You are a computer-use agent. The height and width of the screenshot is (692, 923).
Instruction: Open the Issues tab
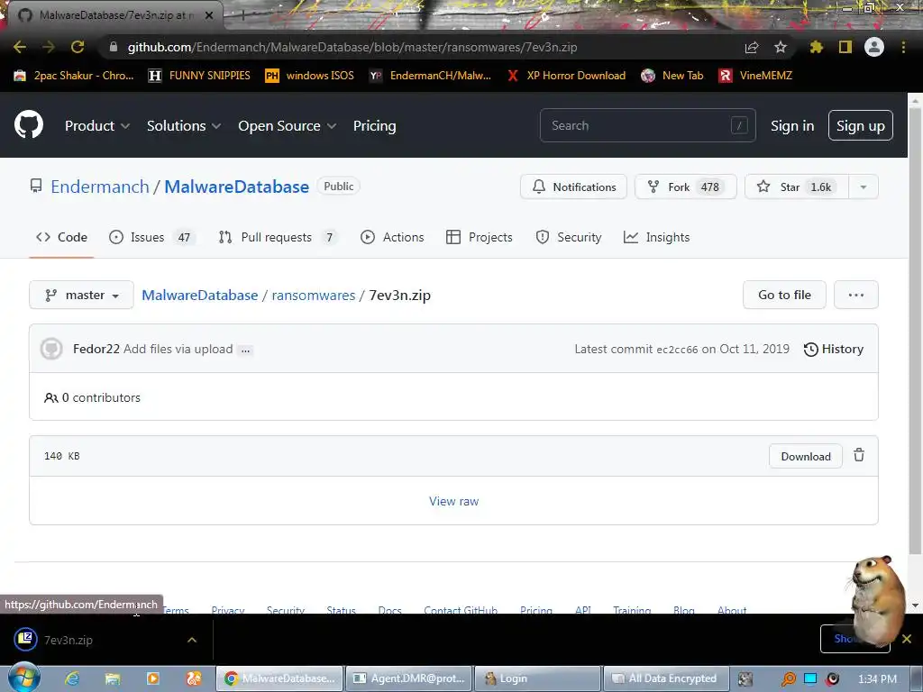coord(152,237)
